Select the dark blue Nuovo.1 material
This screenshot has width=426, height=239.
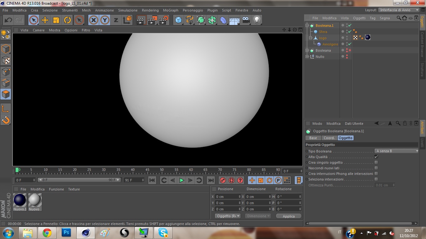(20, 200)
